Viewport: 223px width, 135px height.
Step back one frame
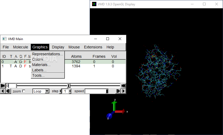(x=8, y=91)
